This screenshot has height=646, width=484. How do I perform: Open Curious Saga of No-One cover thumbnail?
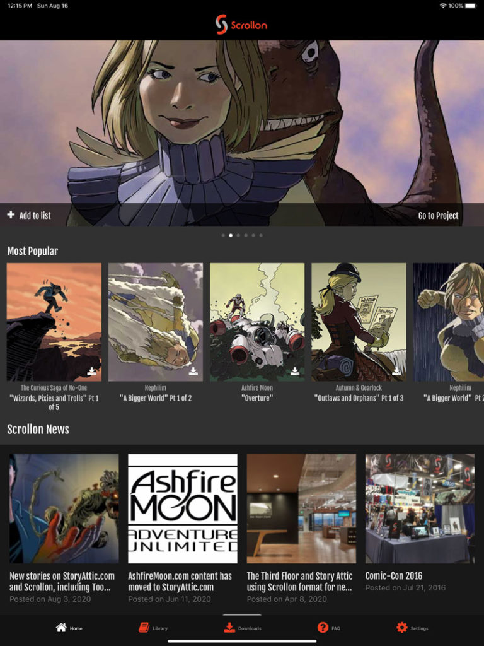tap(54, 322)
